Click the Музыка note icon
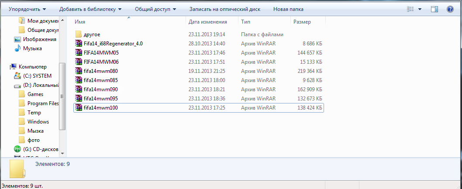The image size is (462, 189). [17, 48]
